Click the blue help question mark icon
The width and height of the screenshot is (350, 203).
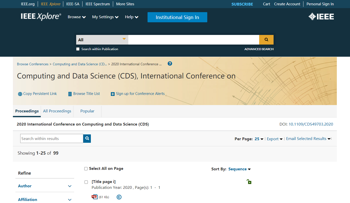[170, 64]
